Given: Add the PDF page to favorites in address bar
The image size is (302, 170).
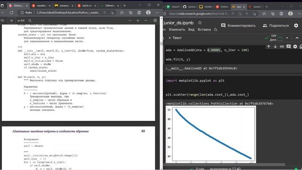Looking at the screenshot, I should point(112,13).
